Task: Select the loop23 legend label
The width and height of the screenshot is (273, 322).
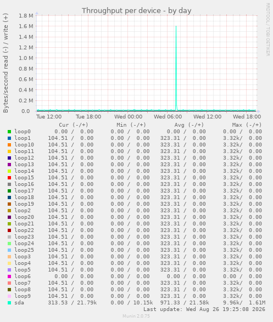Action: click(24, 237)
